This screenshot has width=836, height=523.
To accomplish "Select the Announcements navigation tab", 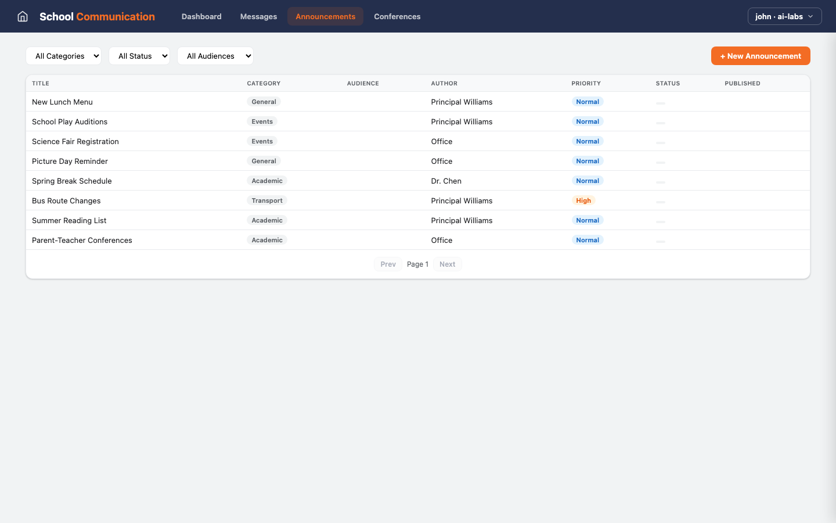I will coord(325,16).
